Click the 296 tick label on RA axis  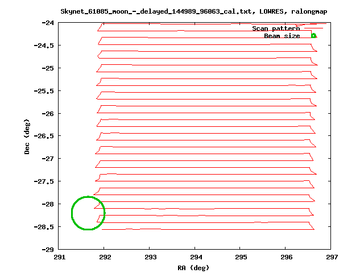tap(286, 257)
